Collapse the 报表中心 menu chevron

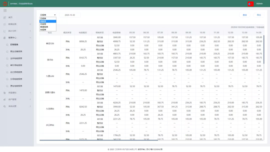click(31, 38)
